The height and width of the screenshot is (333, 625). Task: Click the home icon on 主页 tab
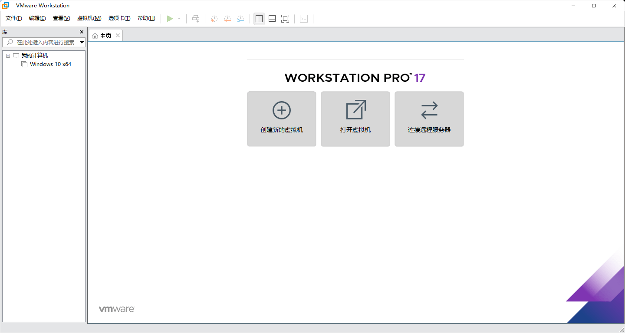tap(95, 36)
